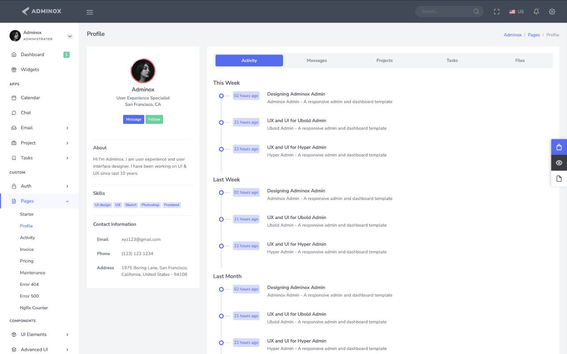This screenshot has width=567, height=354.
Task: Open the Starter page in sidebar
Action: [27, 214]
